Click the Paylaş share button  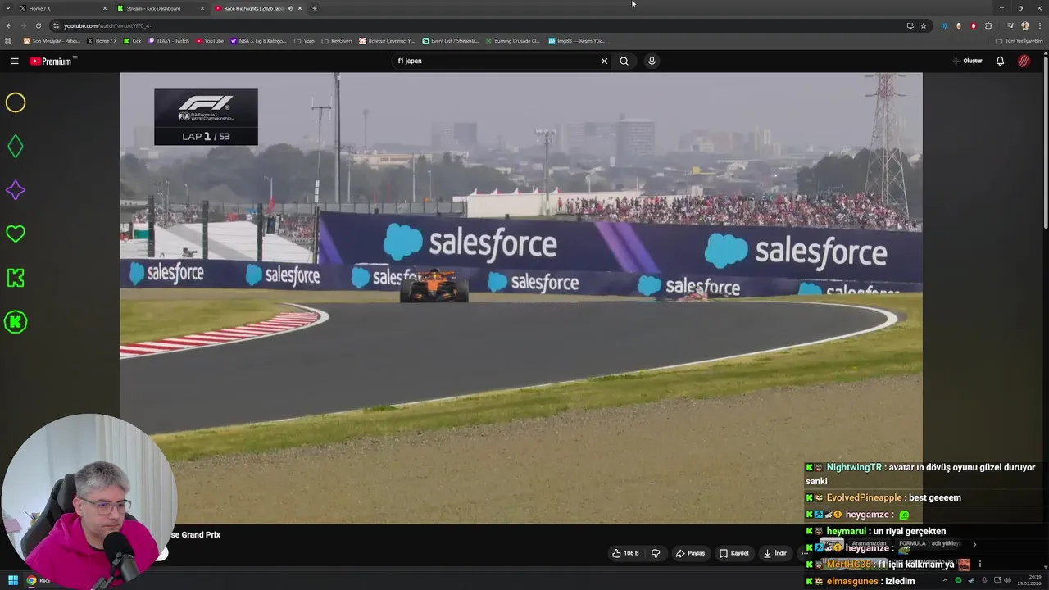pos(690,553)
